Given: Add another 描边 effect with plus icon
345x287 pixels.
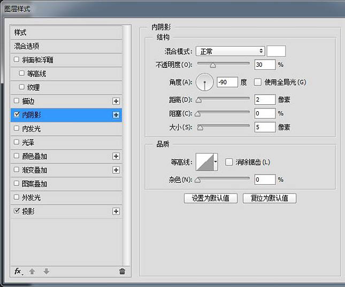Looking at the screenshot, I should click(x=116, y=101).
